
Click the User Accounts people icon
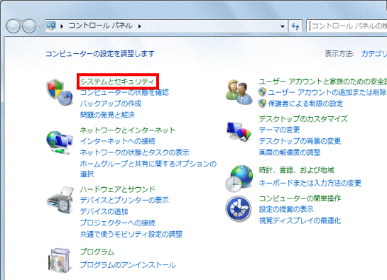click(x=239, y=92)
